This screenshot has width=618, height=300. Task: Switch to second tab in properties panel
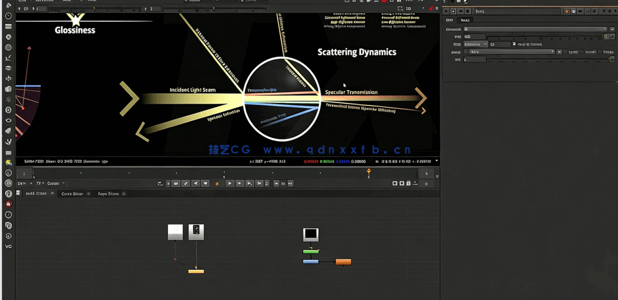pyautogui.click(x=465, y=20)
